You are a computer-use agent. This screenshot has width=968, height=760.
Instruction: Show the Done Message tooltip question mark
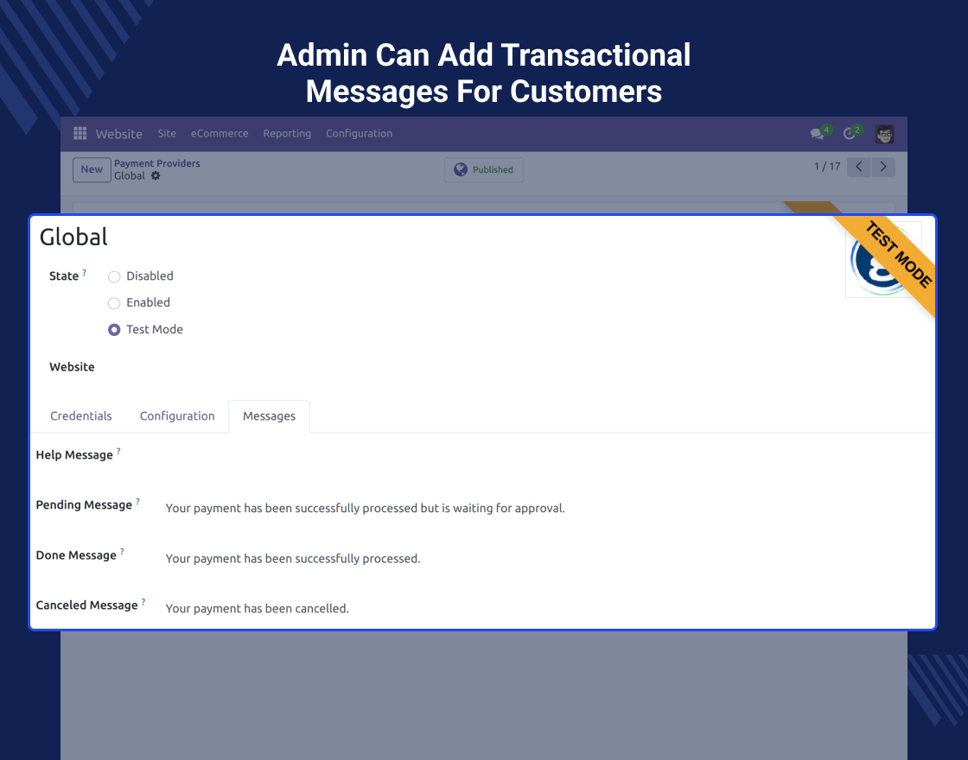coord(122,552)
